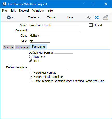Click the Save button

click(x=70, y=17)
